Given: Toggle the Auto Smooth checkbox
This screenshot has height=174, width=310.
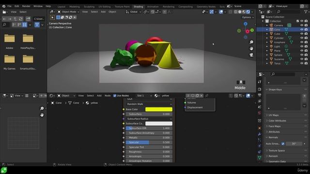Looking at the screenshot, I should [x=283, y=144].
